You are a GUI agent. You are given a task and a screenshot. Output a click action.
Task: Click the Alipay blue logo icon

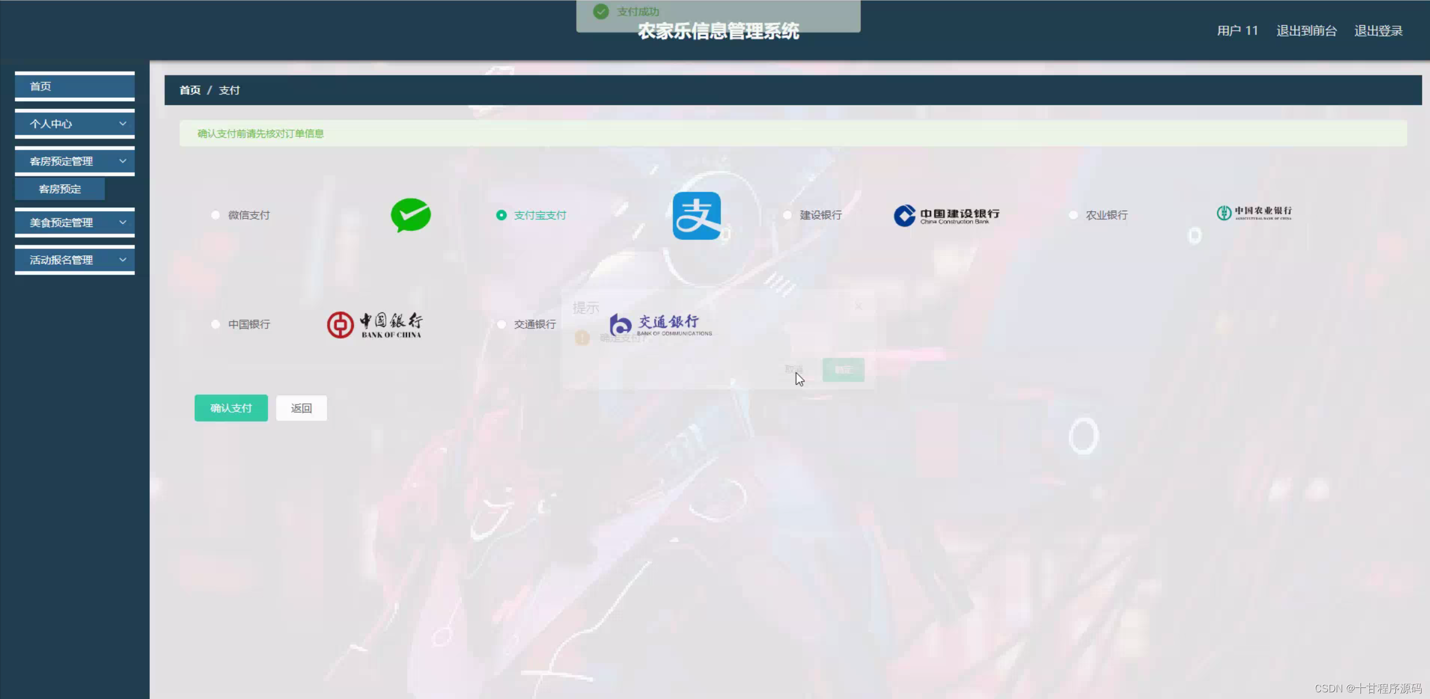698,216
